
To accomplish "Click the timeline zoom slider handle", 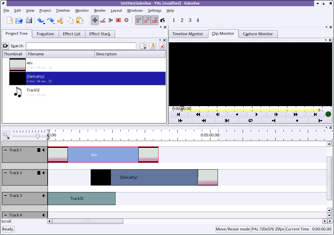I will 38,136.
